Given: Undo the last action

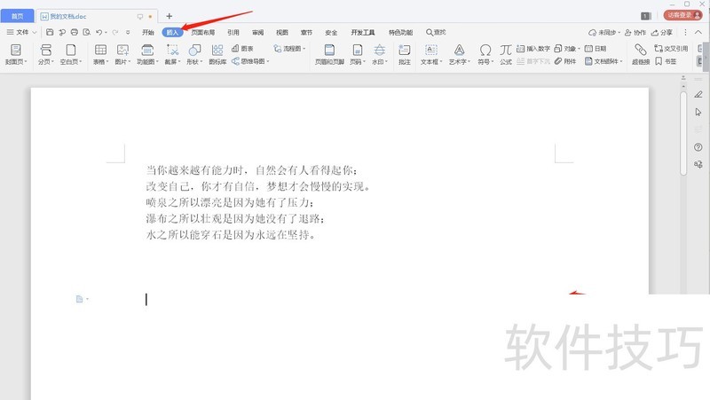Looking at the screenshot, I should click(x=99, y=32).
